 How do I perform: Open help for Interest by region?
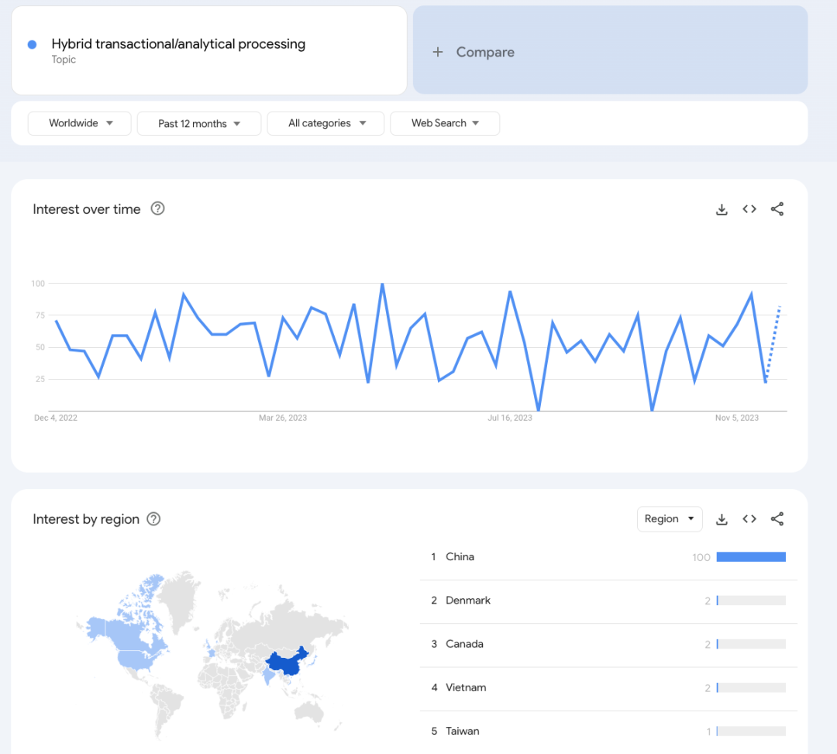[x=153, y=519]
